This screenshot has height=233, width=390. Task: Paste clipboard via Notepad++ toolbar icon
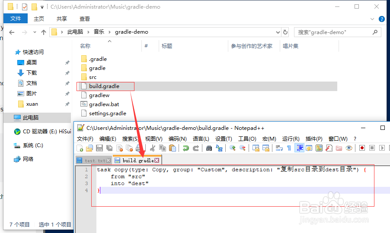173,148
